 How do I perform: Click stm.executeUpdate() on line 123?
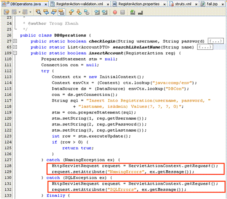tap(104, 136)
